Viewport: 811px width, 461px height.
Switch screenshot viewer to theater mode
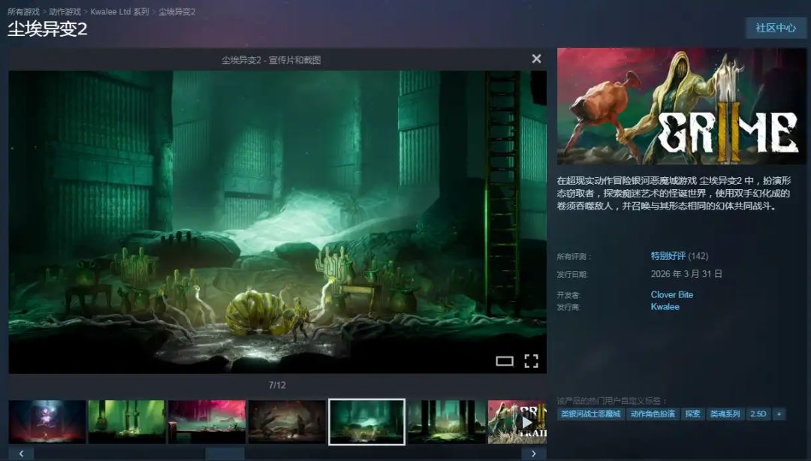click(x=505, y=361)
